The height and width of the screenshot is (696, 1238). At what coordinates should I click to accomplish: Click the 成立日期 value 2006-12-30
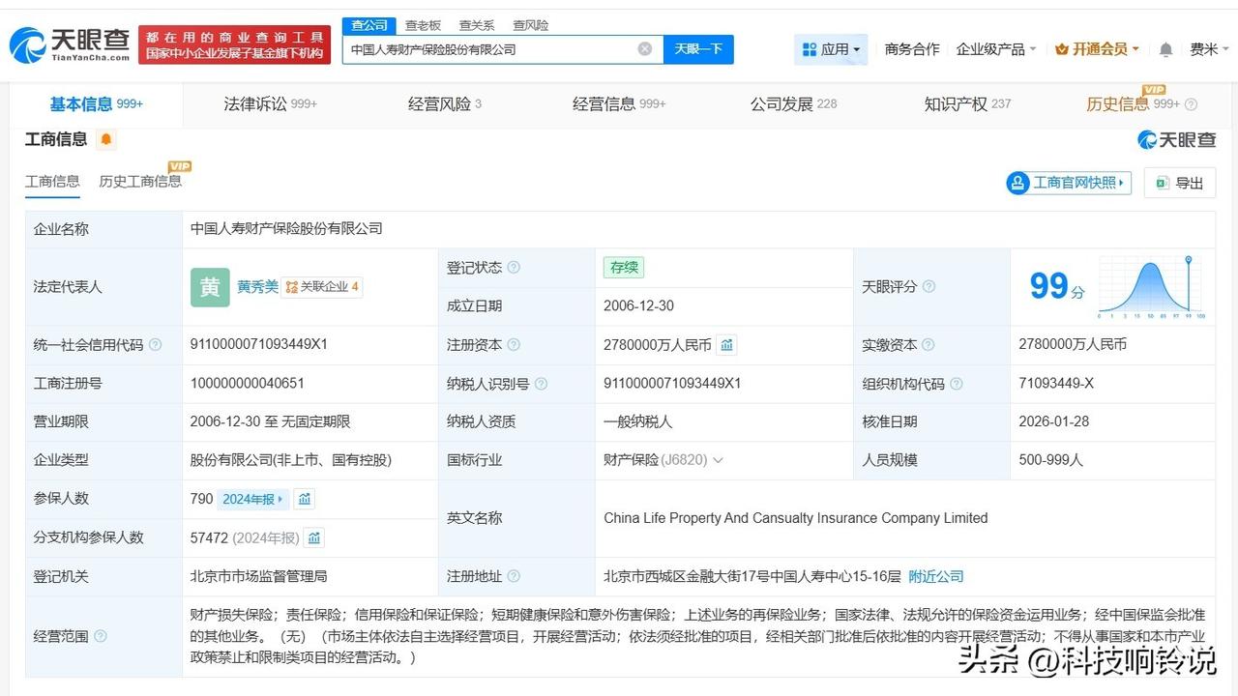click(638, 306)
